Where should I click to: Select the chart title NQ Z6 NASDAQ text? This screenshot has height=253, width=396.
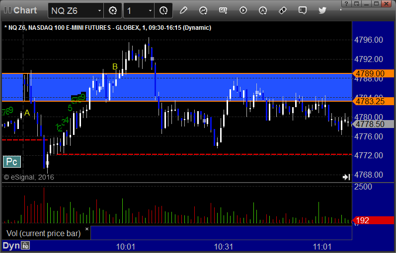point(108,27)
